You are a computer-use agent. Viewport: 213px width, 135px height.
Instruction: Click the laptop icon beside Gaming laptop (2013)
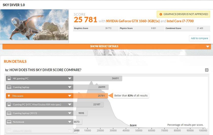coord(9,113)
